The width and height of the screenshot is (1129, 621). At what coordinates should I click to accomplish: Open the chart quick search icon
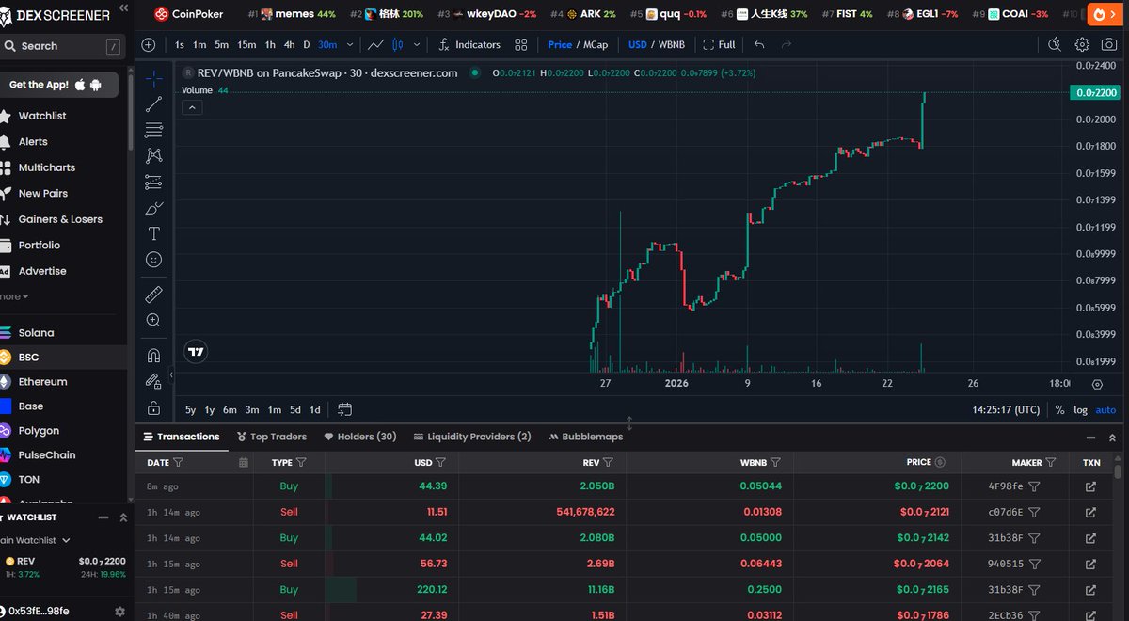point(1055,44)
